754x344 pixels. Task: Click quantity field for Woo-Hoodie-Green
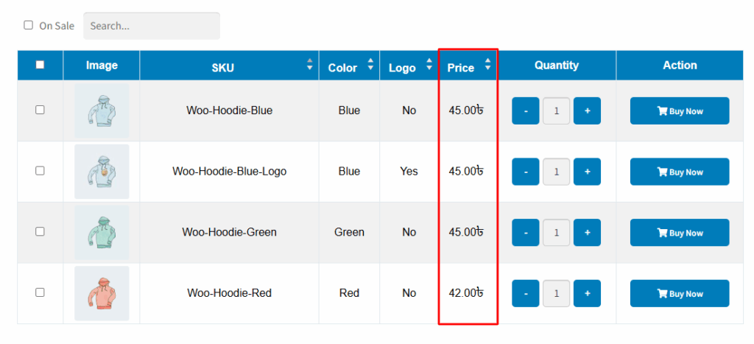(x=557, y=232)
